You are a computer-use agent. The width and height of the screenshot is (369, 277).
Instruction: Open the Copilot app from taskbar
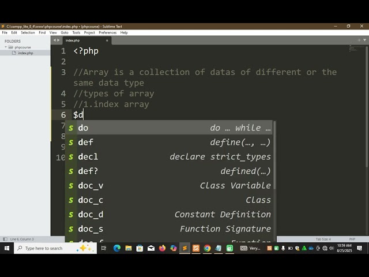pos(174,248)
